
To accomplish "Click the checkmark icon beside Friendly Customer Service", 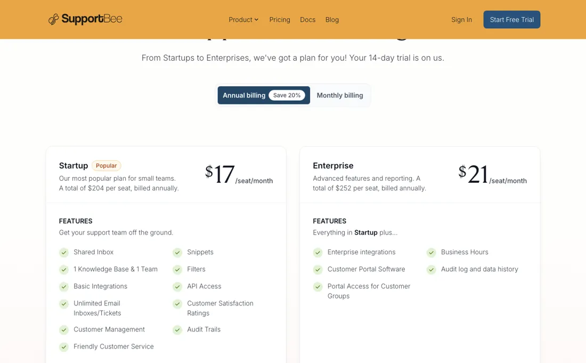I will pyautogui.click(x=64, y=347).
